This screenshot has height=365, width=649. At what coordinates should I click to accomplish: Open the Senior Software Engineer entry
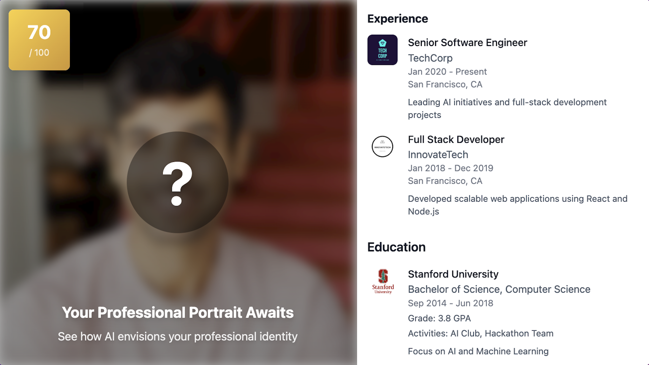[468, 42]
